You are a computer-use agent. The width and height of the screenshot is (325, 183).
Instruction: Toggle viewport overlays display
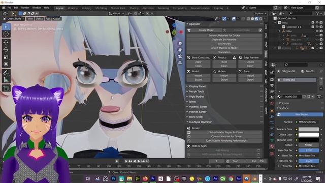pos(234,19)
